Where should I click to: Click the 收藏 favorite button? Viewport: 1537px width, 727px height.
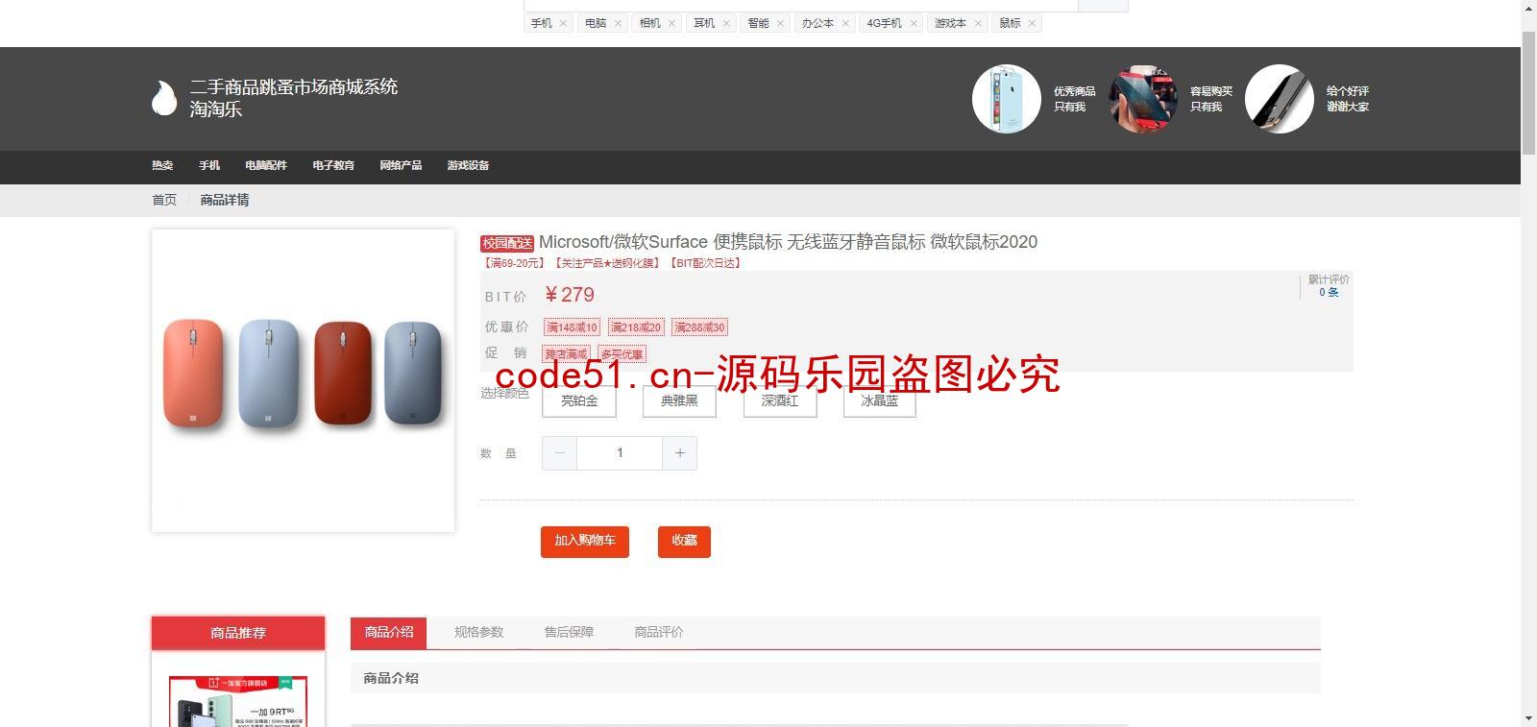tap(684, 542)
